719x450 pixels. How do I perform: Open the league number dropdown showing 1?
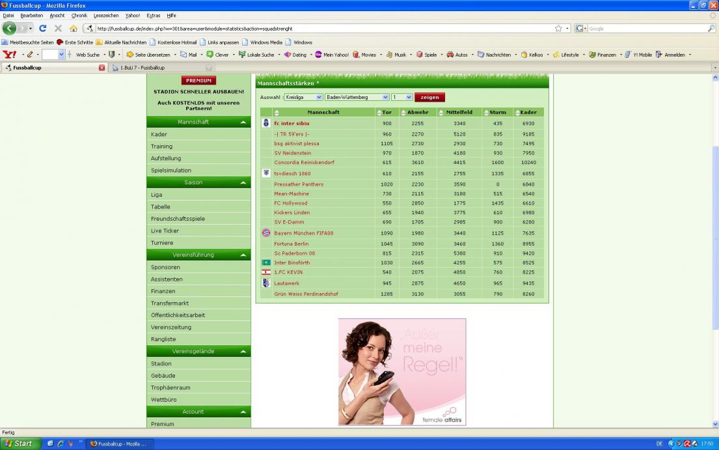(x=402, y=97)
